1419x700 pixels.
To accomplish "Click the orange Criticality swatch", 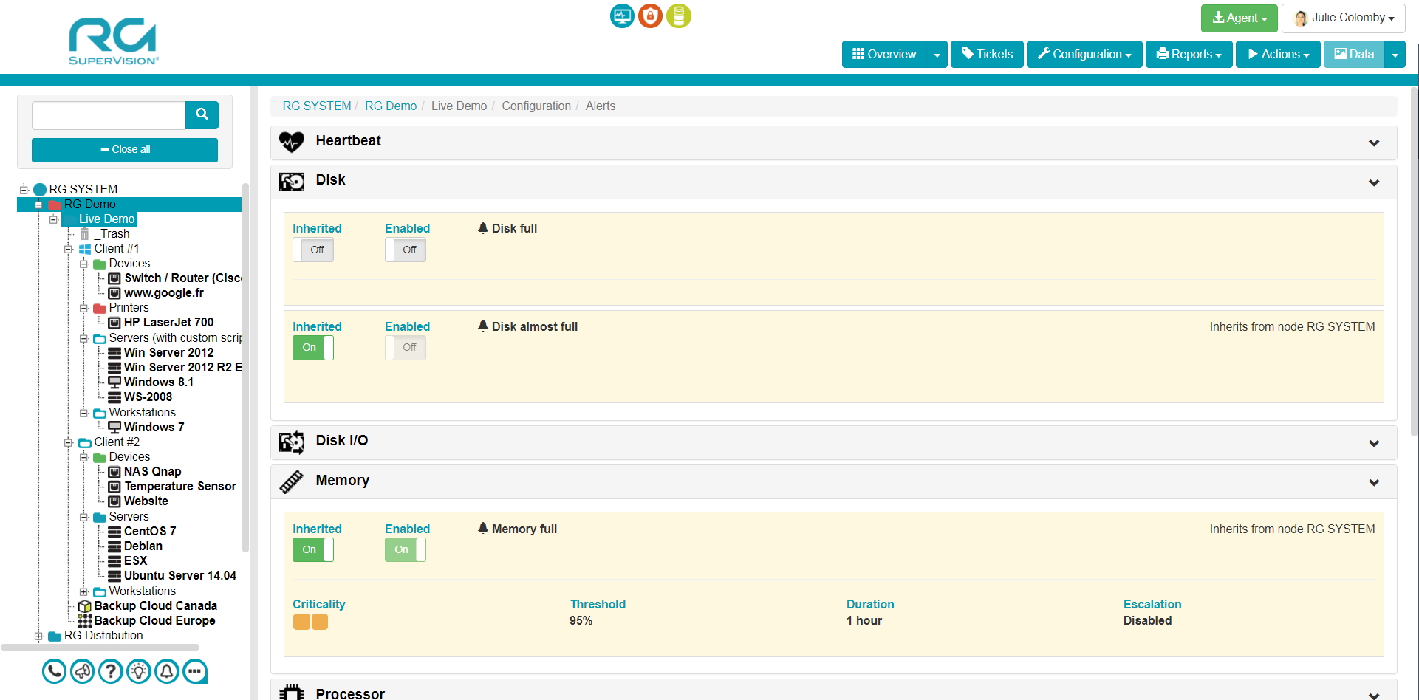I will [x=301, y=622].
